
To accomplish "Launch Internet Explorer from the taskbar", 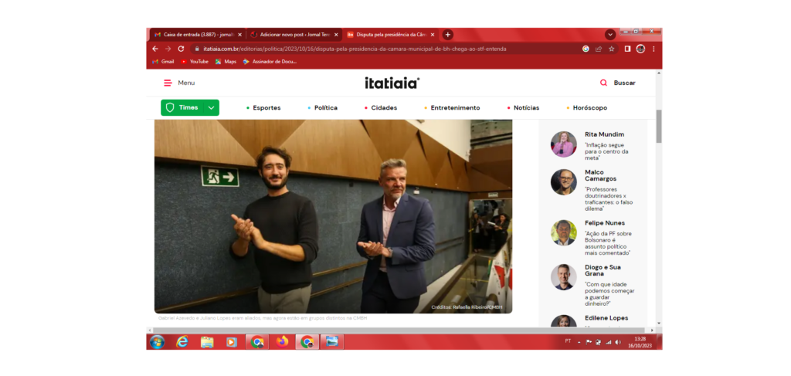I will (182, 341).
